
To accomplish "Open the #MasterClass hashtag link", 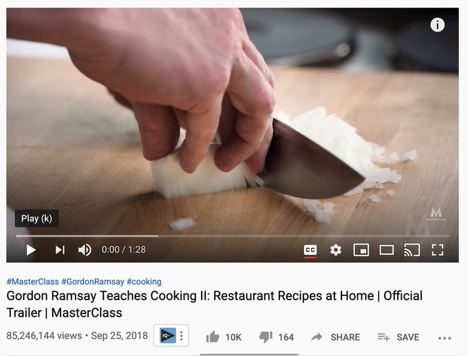I will coord(33,282).
